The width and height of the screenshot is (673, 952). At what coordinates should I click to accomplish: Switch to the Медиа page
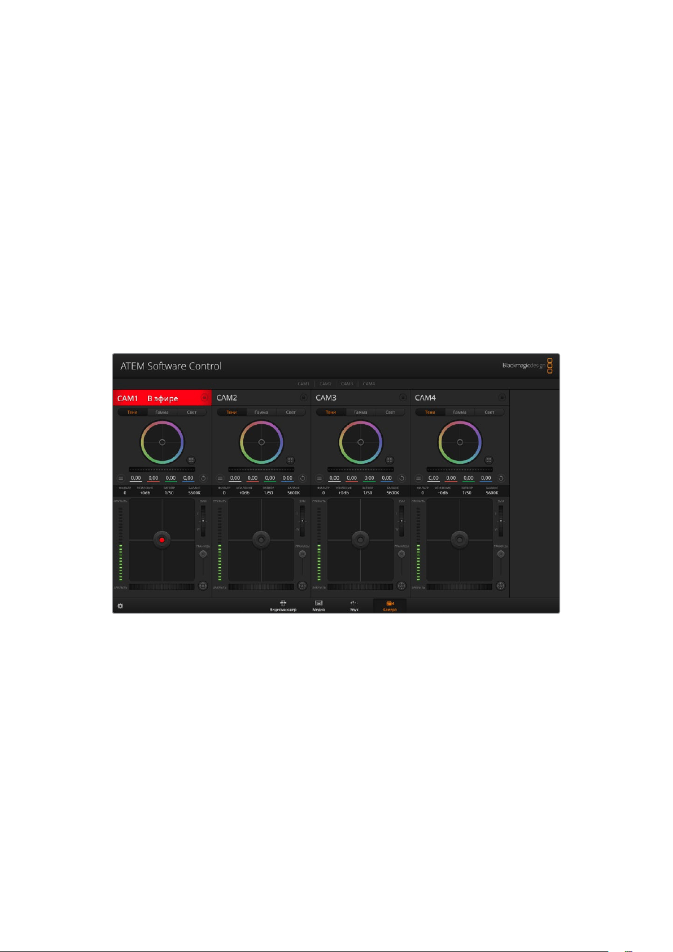point(318,606)
